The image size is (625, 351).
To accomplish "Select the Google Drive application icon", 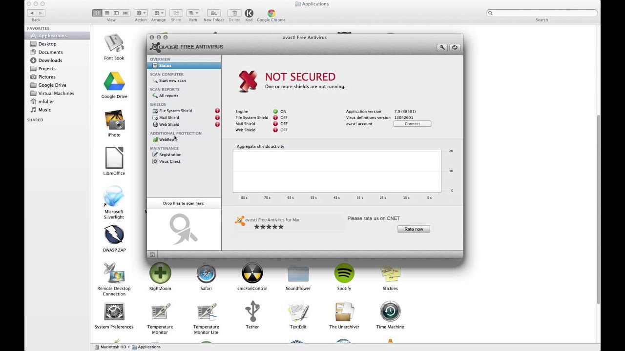I will point(114,81).
